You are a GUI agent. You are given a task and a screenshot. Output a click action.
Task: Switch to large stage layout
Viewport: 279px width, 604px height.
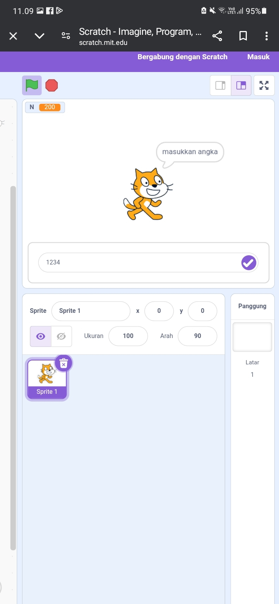click(241, 85)
